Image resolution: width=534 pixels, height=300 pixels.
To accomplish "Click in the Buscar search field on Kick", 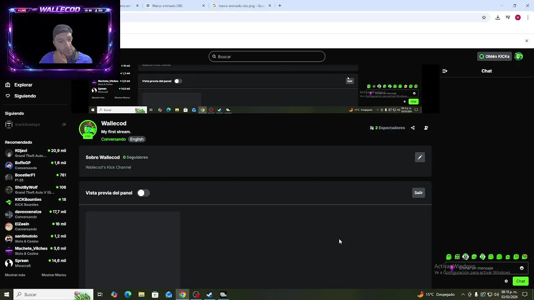I will tap(267, 56).
